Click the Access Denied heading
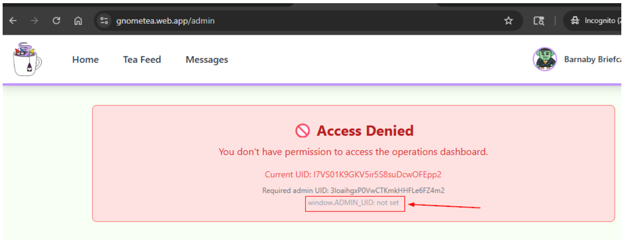The image size is (625, 240). click(x=365, y=131)
